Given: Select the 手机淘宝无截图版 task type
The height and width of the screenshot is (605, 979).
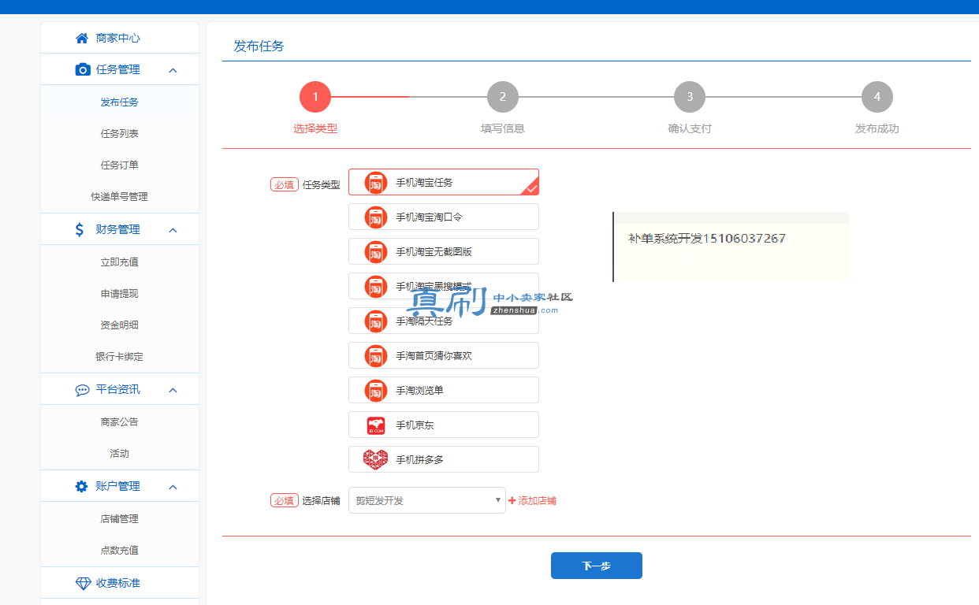Looking at the screenshot, I should point(444,251).
